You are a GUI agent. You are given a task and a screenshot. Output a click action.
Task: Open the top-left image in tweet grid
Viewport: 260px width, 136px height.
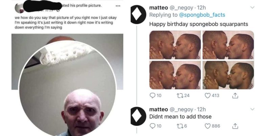175,45
